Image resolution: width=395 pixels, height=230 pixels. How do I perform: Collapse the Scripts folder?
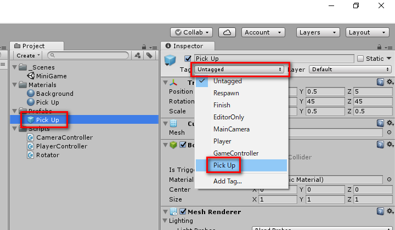tap(15, 129)
